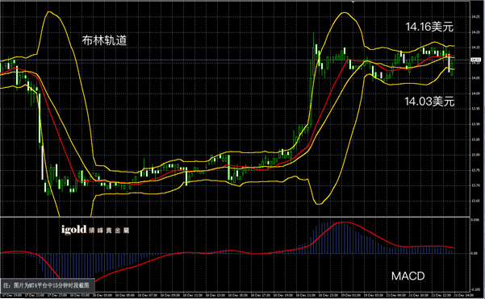The height and width of the screenshot is (299, 485).
Task: Click the lower Bollinger band trough near 18 Dec 23:30
Action: (x=319, y=203)
